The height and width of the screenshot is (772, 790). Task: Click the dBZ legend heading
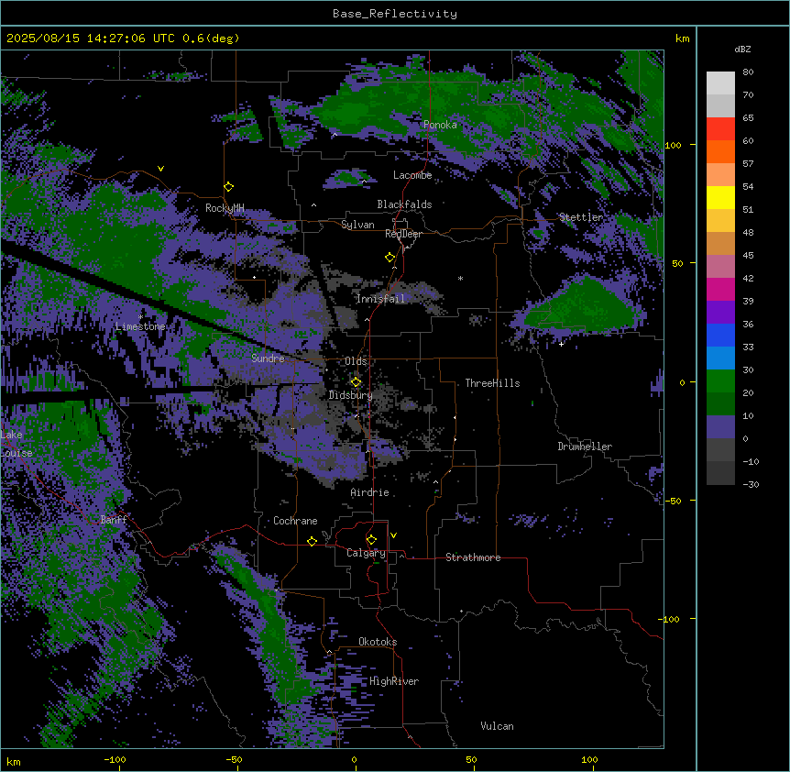click(x=742, y=50)
